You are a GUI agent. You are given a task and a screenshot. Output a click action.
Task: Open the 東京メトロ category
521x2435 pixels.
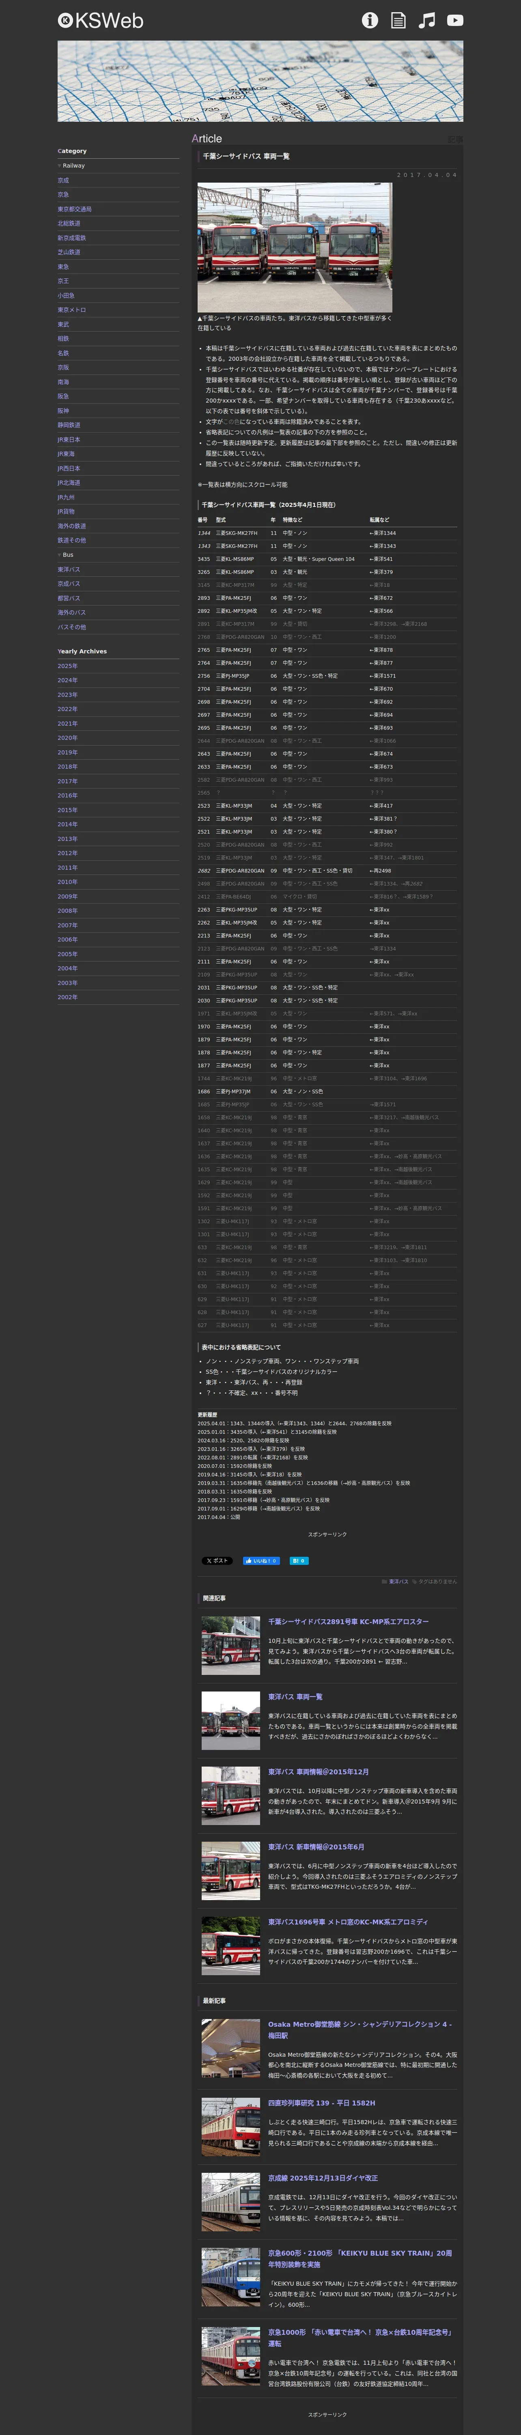(x=72, y=310)
